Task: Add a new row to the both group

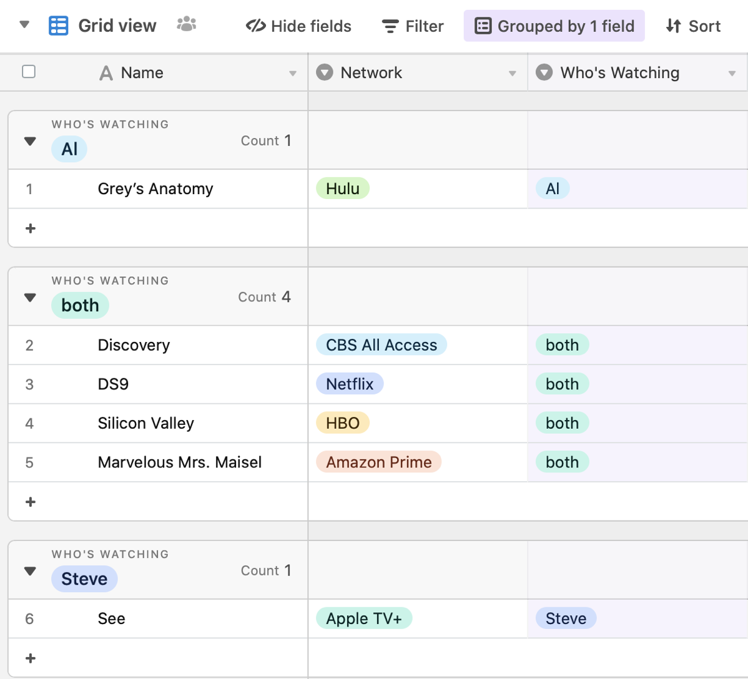Action: [30, 502]
